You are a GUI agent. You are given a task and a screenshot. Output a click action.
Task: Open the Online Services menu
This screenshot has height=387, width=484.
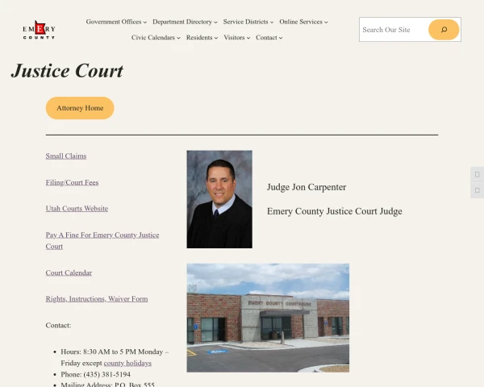303,22
